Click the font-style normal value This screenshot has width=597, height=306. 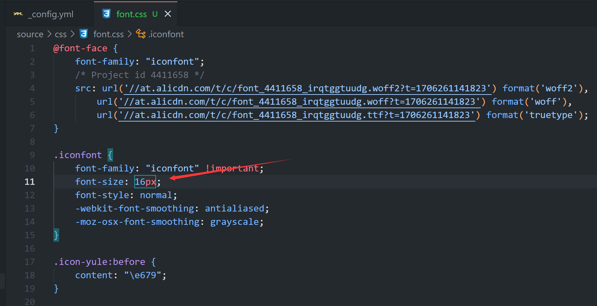[x=156, y=195]
